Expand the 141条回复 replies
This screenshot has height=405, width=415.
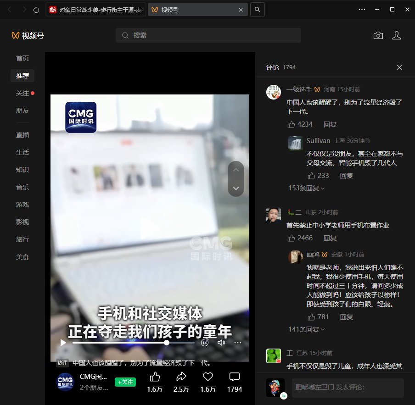(x=306, y=329)
